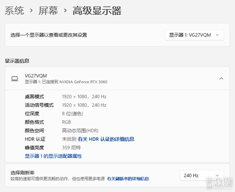This screenshot has width=235, height=192.
Task: Select the RGB color format value
Action: pyautogui.click(x=66, y=122)
